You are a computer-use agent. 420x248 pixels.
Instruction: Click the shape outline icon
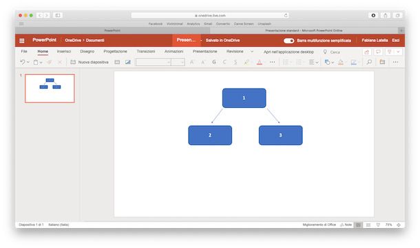pyautogui.click(x=354, y=62)
